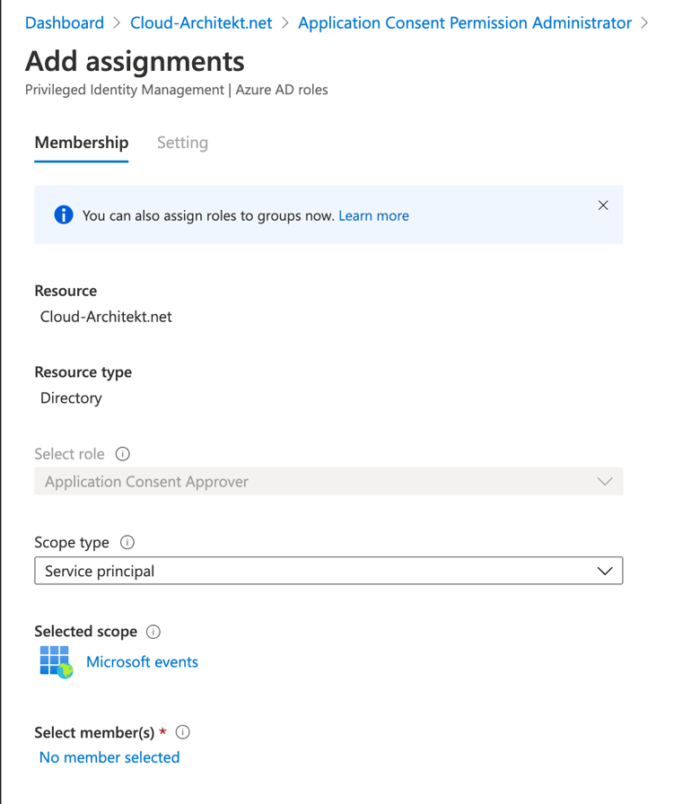Switch to the Membership tab
Viewport: 700px width, 804px height.
(x=82, y=143)
